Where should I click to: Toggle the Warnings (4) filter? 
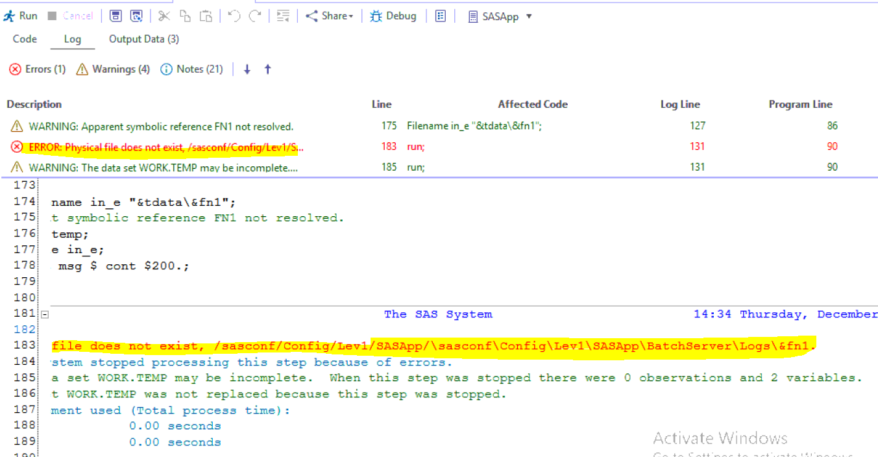tap(113, 69)
